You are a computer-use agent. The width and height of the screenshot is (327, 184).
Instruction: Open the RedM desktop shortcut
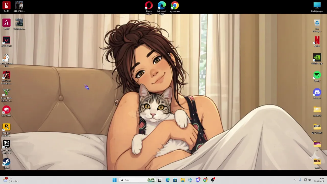(6, 7)
